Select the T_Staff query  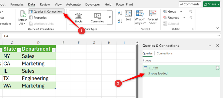(x=181, y=71)
